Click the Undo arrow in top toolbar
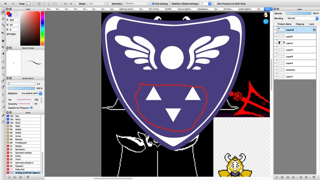The height and width of the screenshot is (180, 320). coord(6,4)
